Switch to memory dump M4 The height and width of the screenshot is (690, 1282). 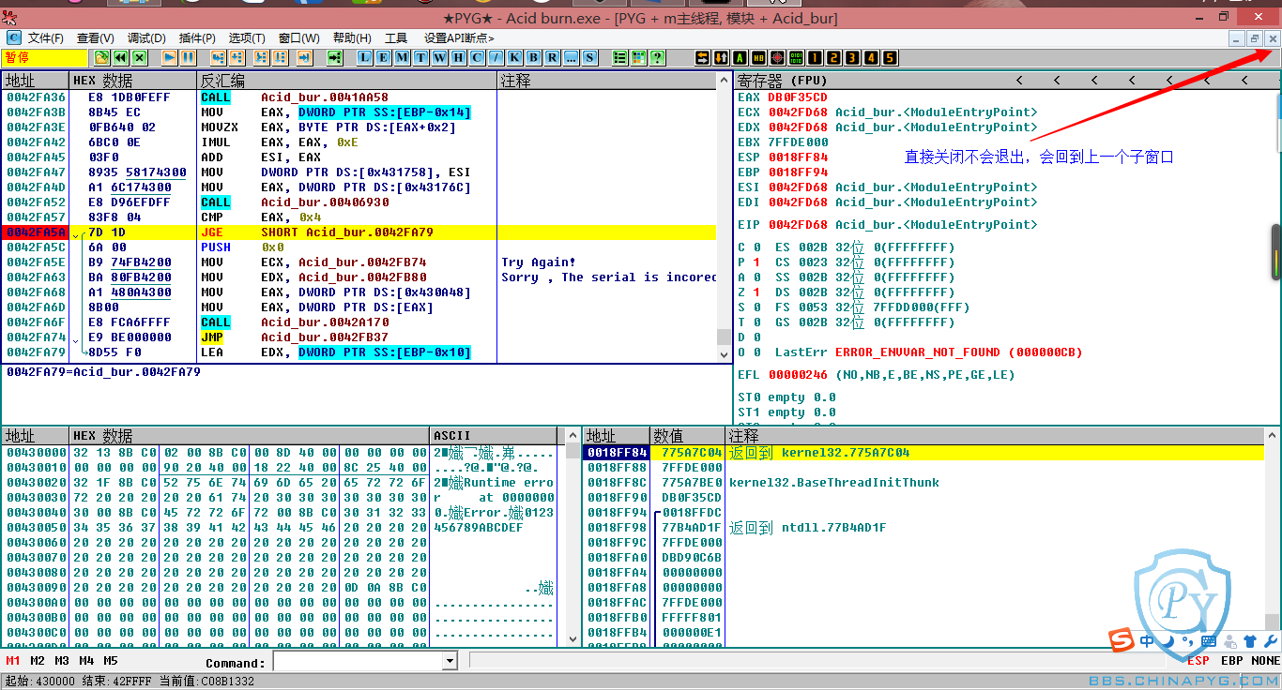pyautogui.click(x=86, y=661)
